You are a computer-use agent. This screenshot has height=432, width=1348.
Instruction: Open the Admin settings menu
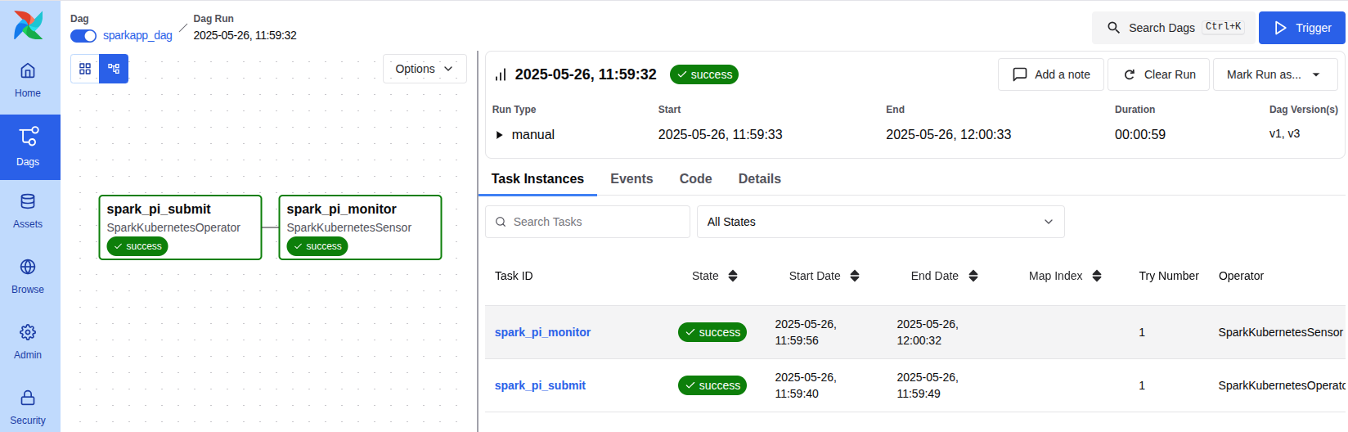(28, 342)
